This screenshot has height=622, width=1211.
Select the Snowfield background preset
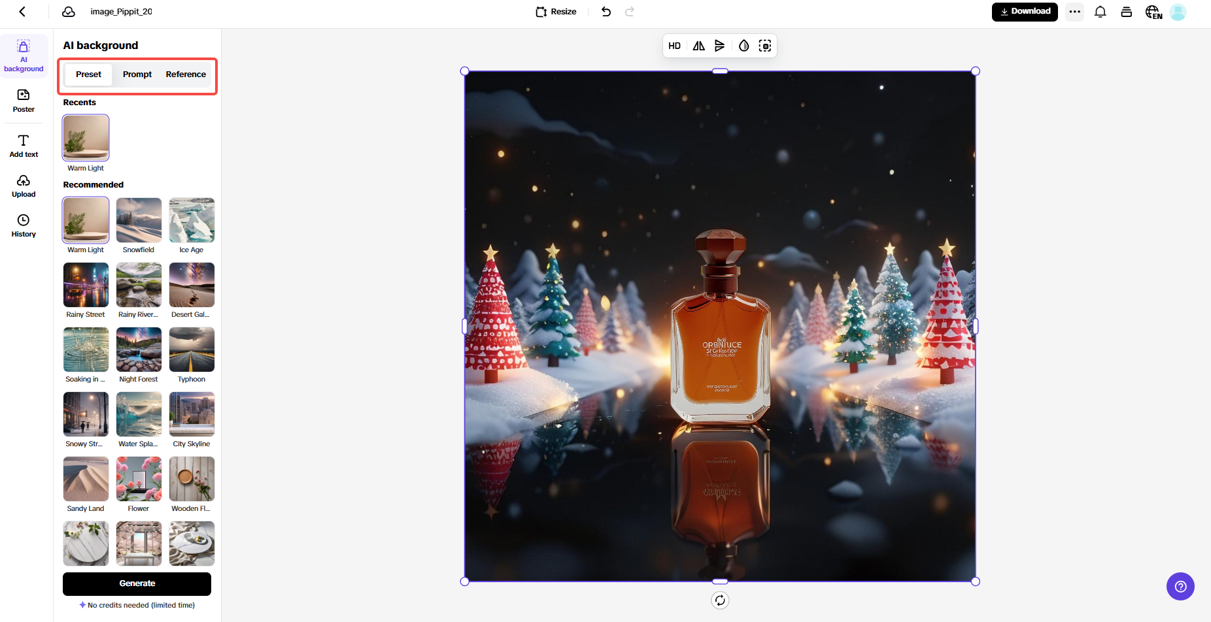pos(138,220)
